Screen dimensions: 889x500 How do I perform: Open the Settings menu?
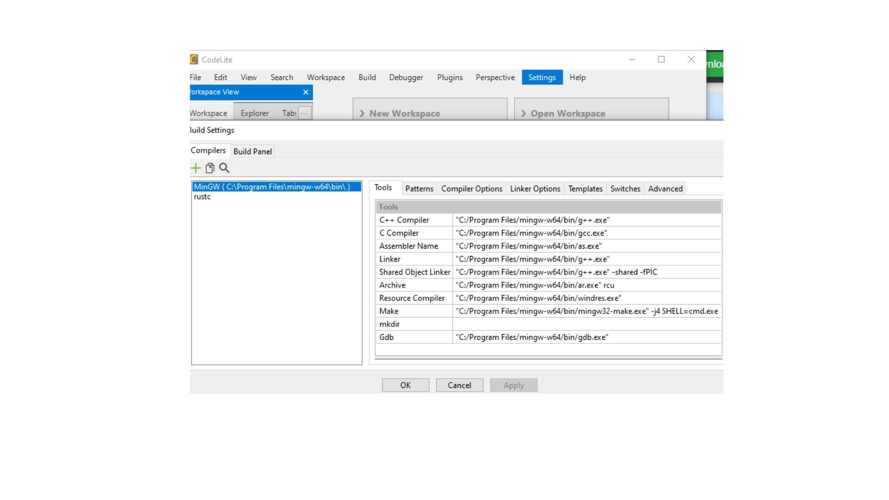[x=542, y=77]
